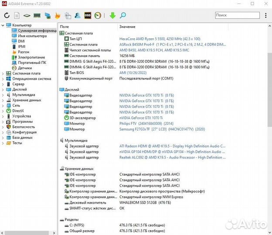Click the user account toolbar icon
272x235 pixels.
pos(78,15)
